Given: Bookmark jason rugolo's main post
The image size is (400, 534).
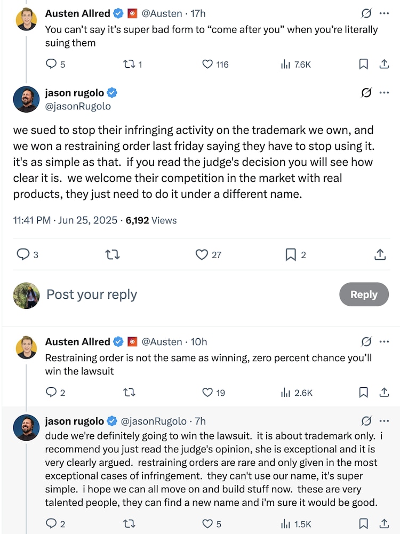Looking at the screenshot, I should (291, 254).
